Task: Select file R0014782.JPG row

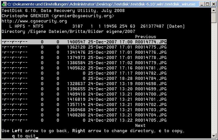Action: click(x=84, y=73)
